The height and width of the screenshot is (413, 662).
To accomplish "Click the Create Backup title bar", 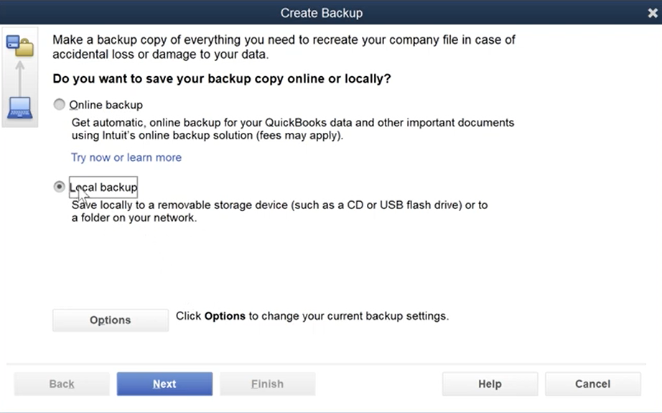I will pyautogui.click(x=322, y=13).
